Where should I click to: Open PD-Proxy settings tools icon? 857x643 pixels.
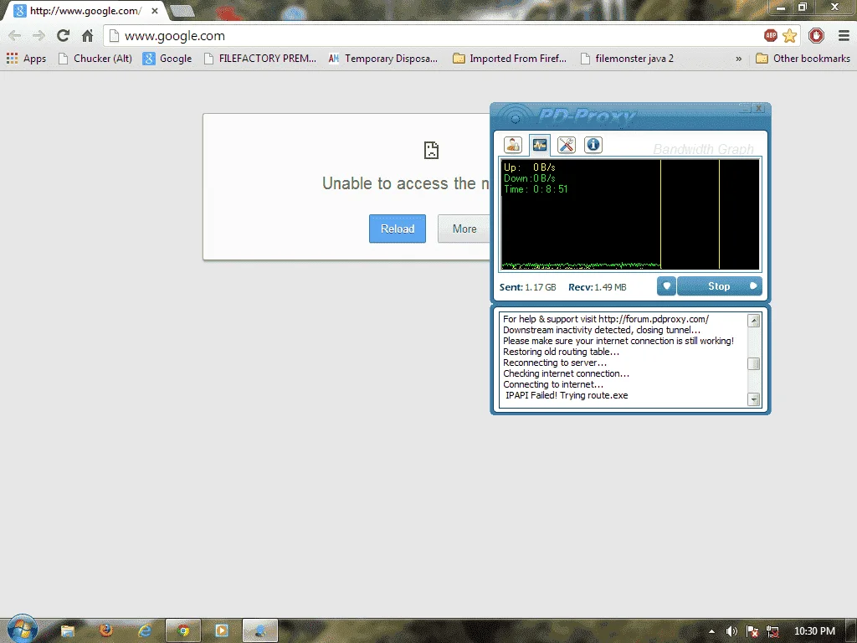tap(567, 145)
